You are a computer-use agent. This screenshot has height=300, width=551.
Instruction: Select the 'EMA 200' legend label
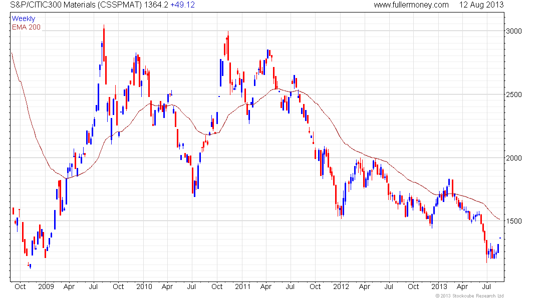26,27
